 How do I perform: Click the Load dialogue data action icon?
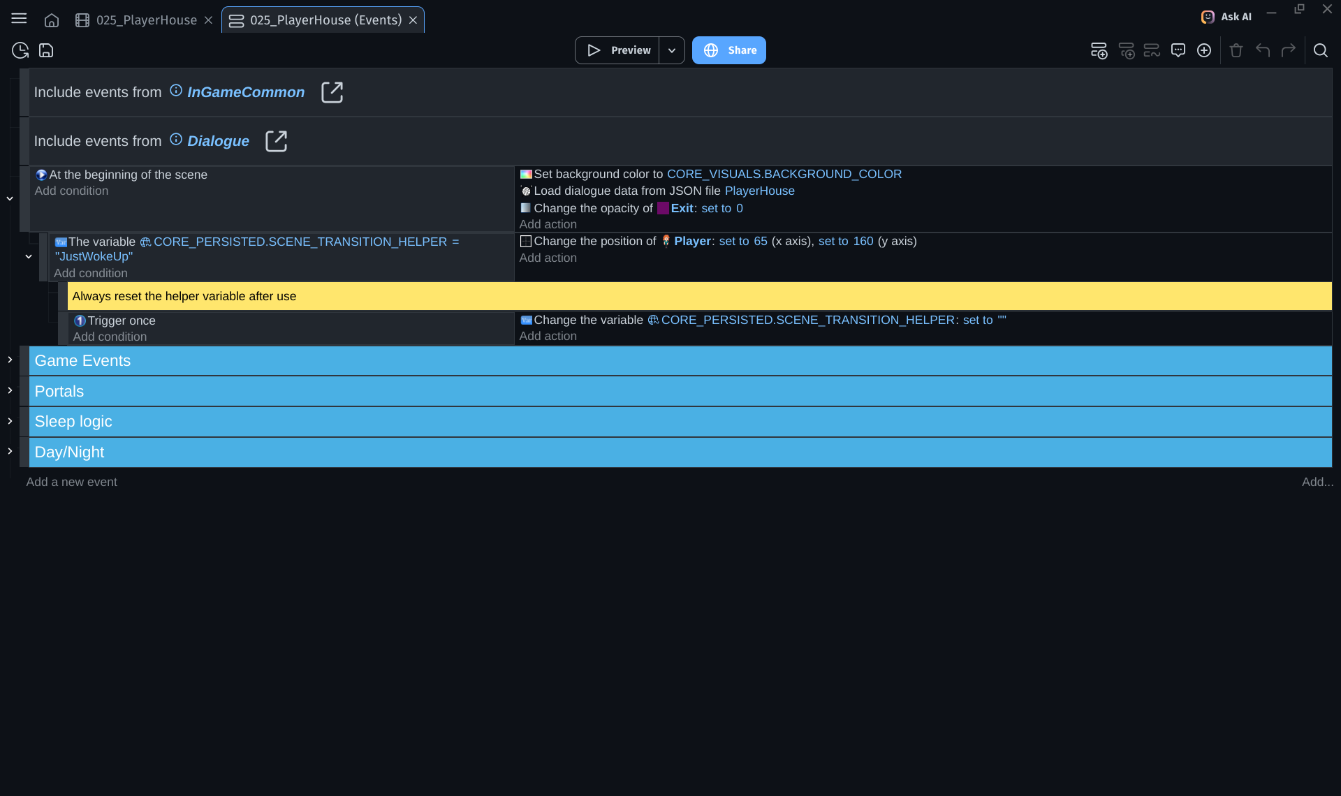point(526,191)
